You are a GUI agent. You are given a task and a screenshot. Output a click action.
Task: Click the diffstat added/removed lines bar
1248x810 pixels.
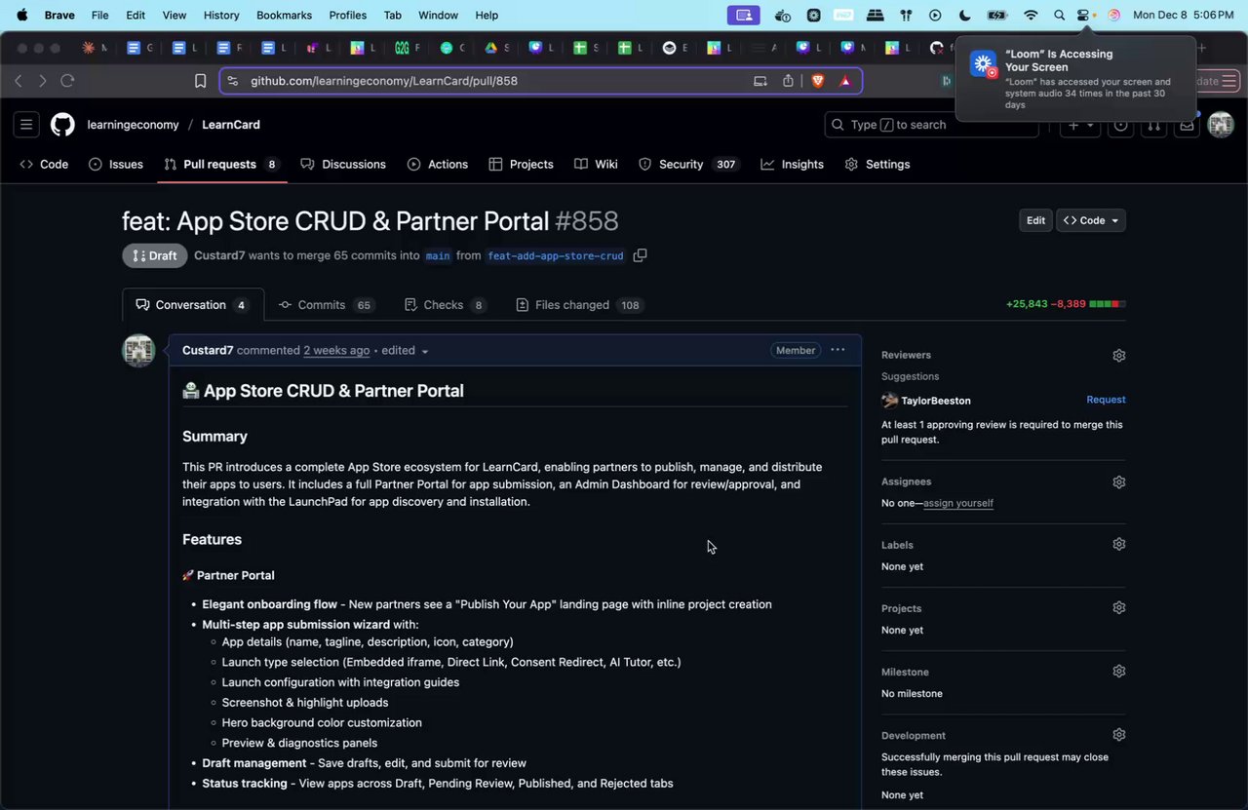point(1108,304)
